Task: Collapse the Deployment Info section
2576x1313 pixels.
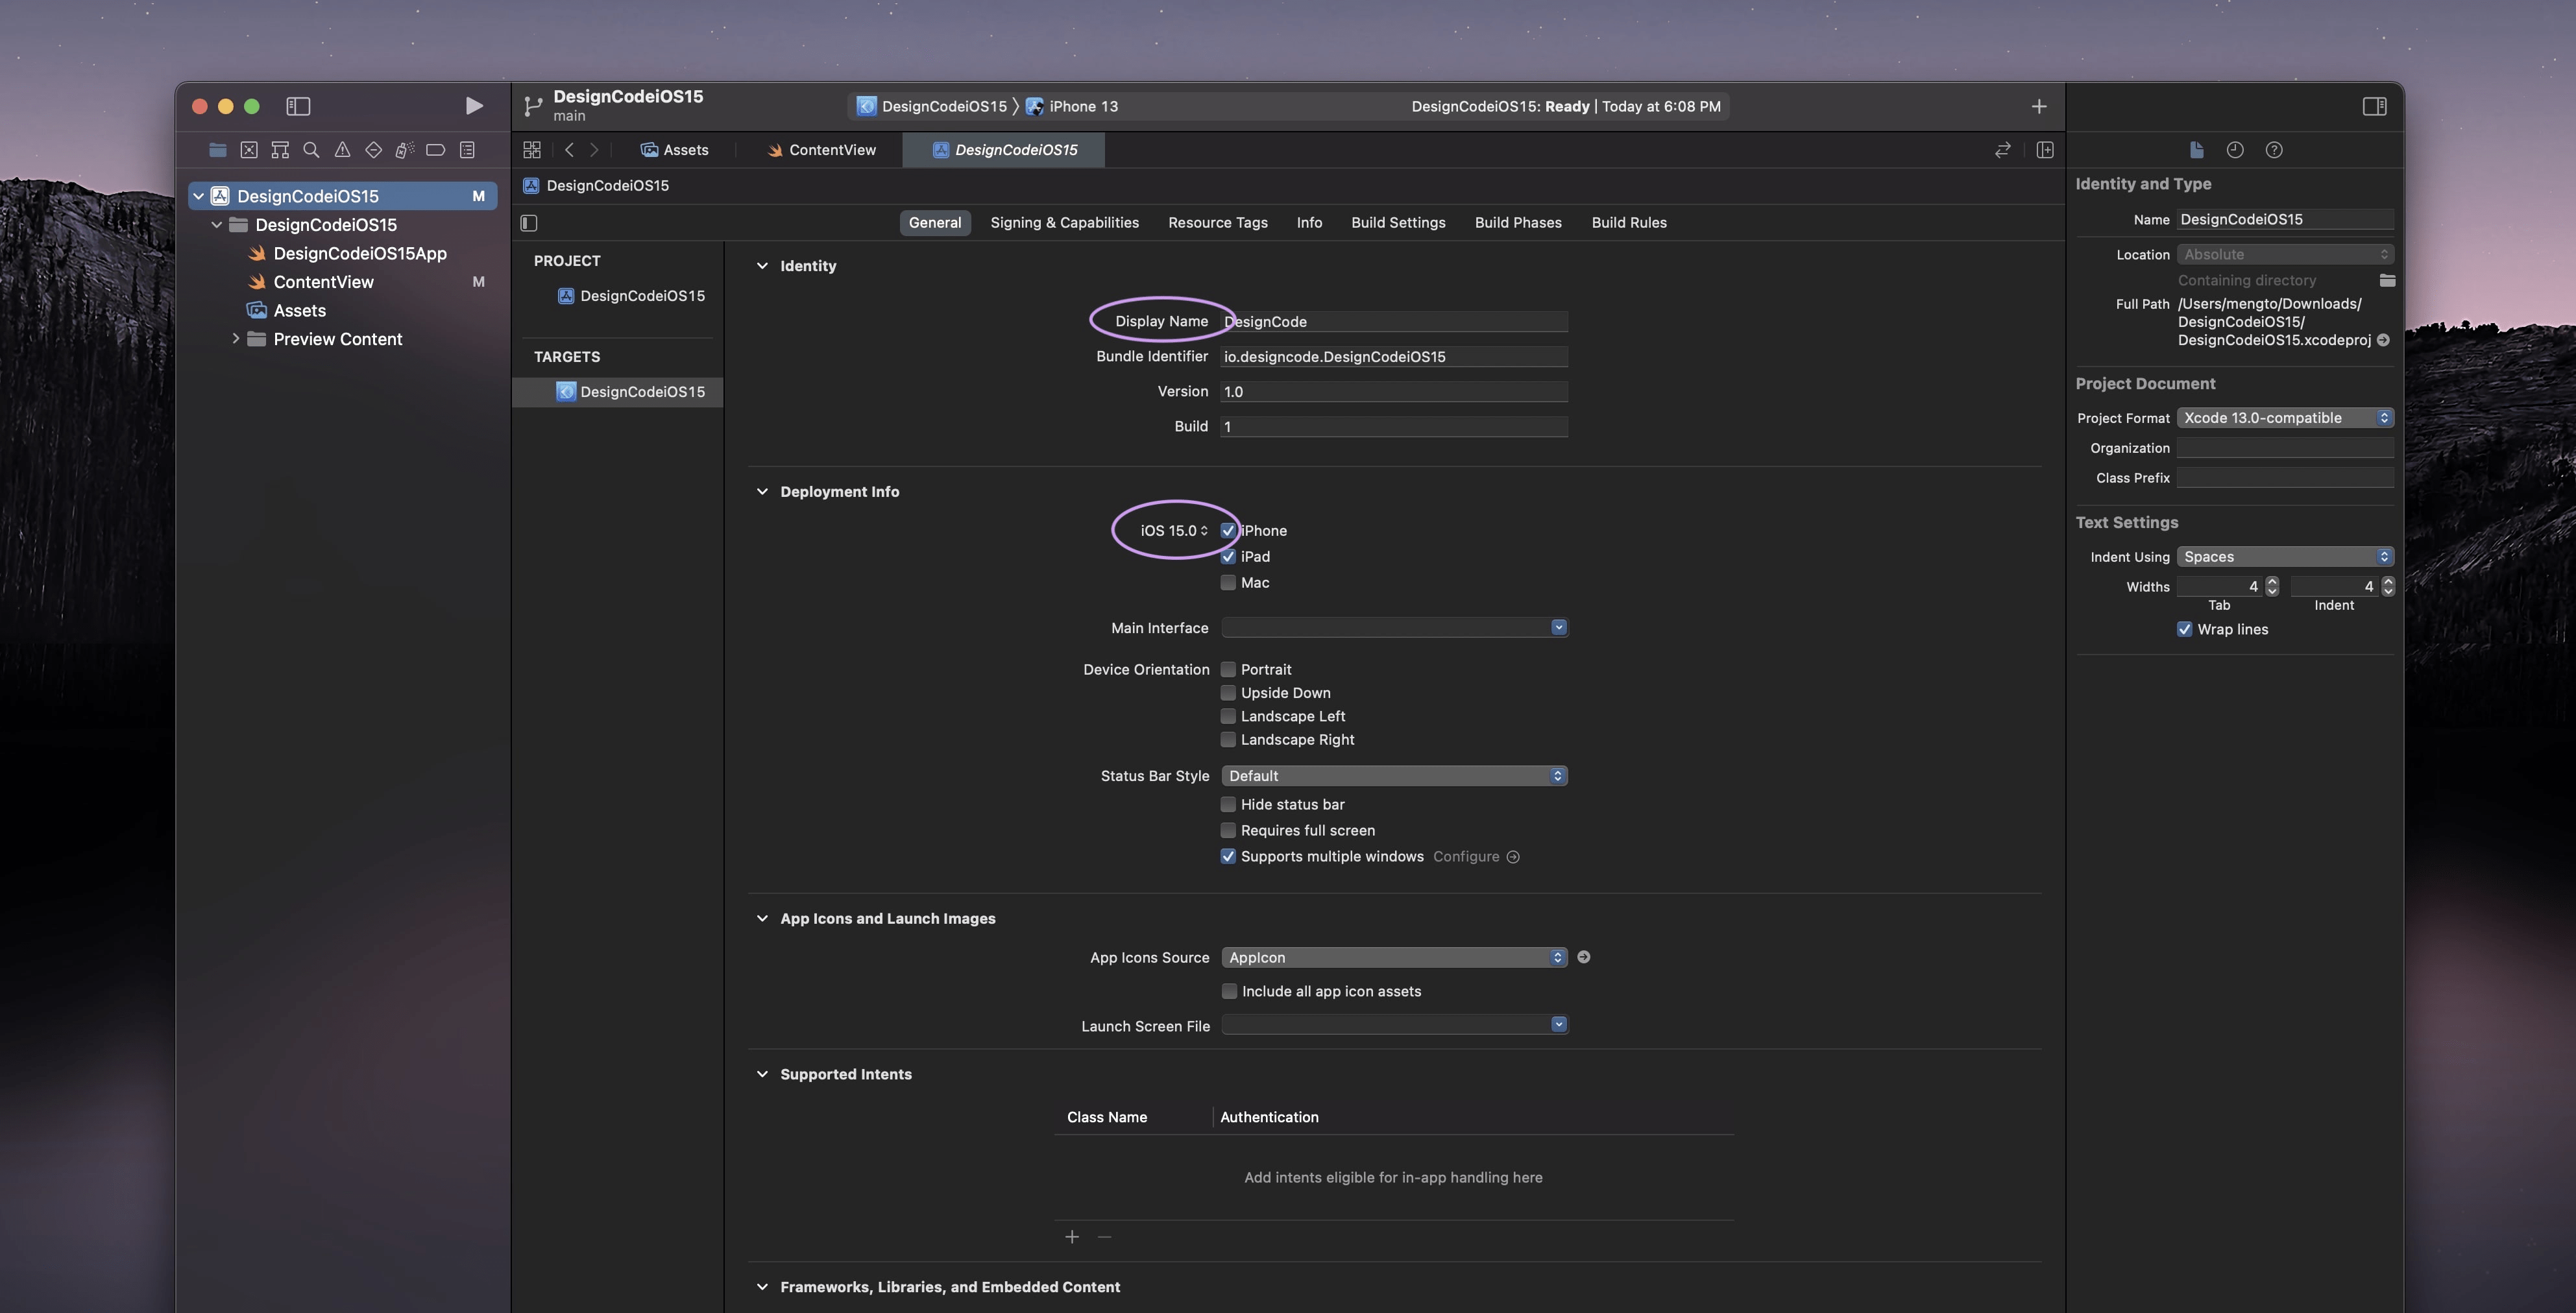Action: click(x=762, y=492)
